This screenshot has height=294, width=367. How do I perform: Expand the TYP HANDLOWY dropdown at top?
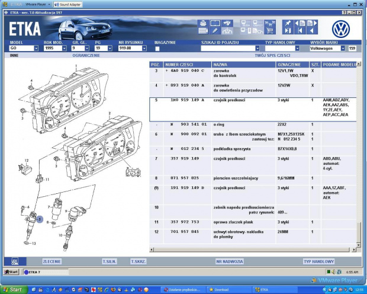pyautogui.click(x=297, y=48)
